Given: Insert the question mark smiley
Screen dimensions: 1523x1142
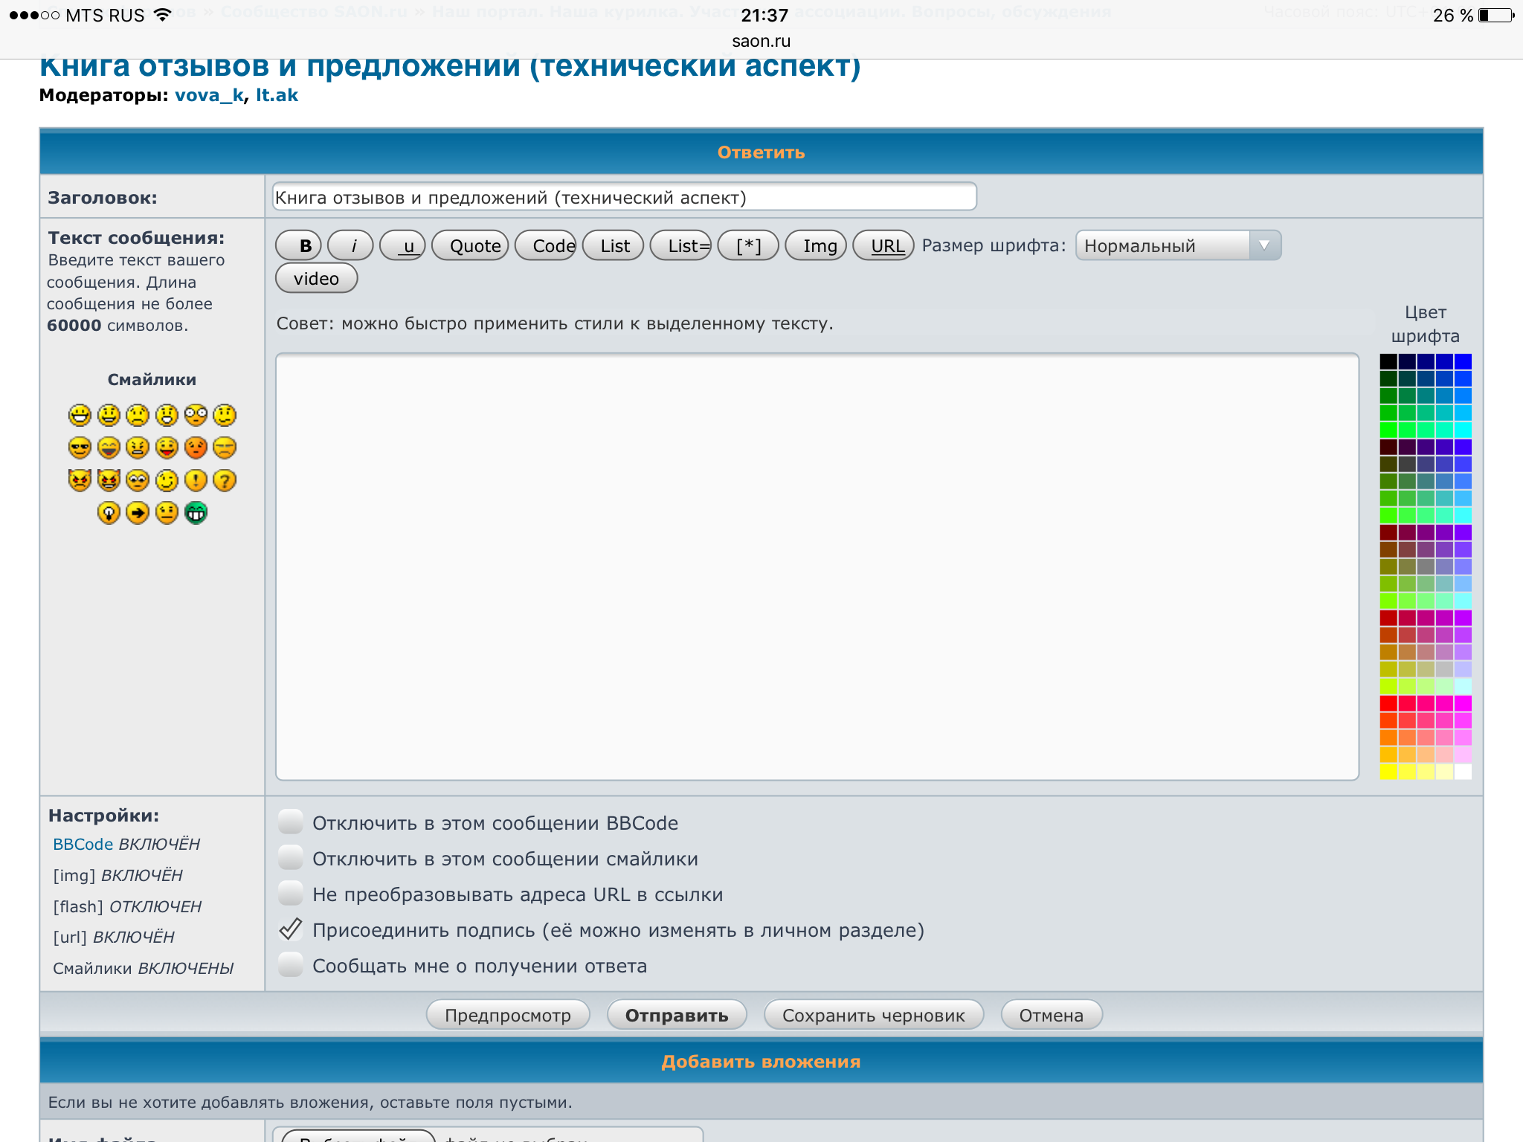Looking at the screenshot, I should click(225, 480).
